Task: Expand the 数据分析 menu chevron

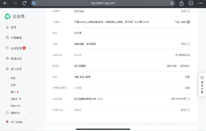Action: click(x=30, y=59)
